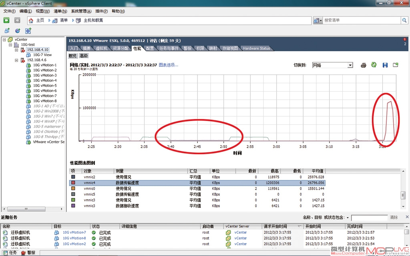Open the 图表选项... link
Viewport: 410px width, 256px height.
(169, 65)
